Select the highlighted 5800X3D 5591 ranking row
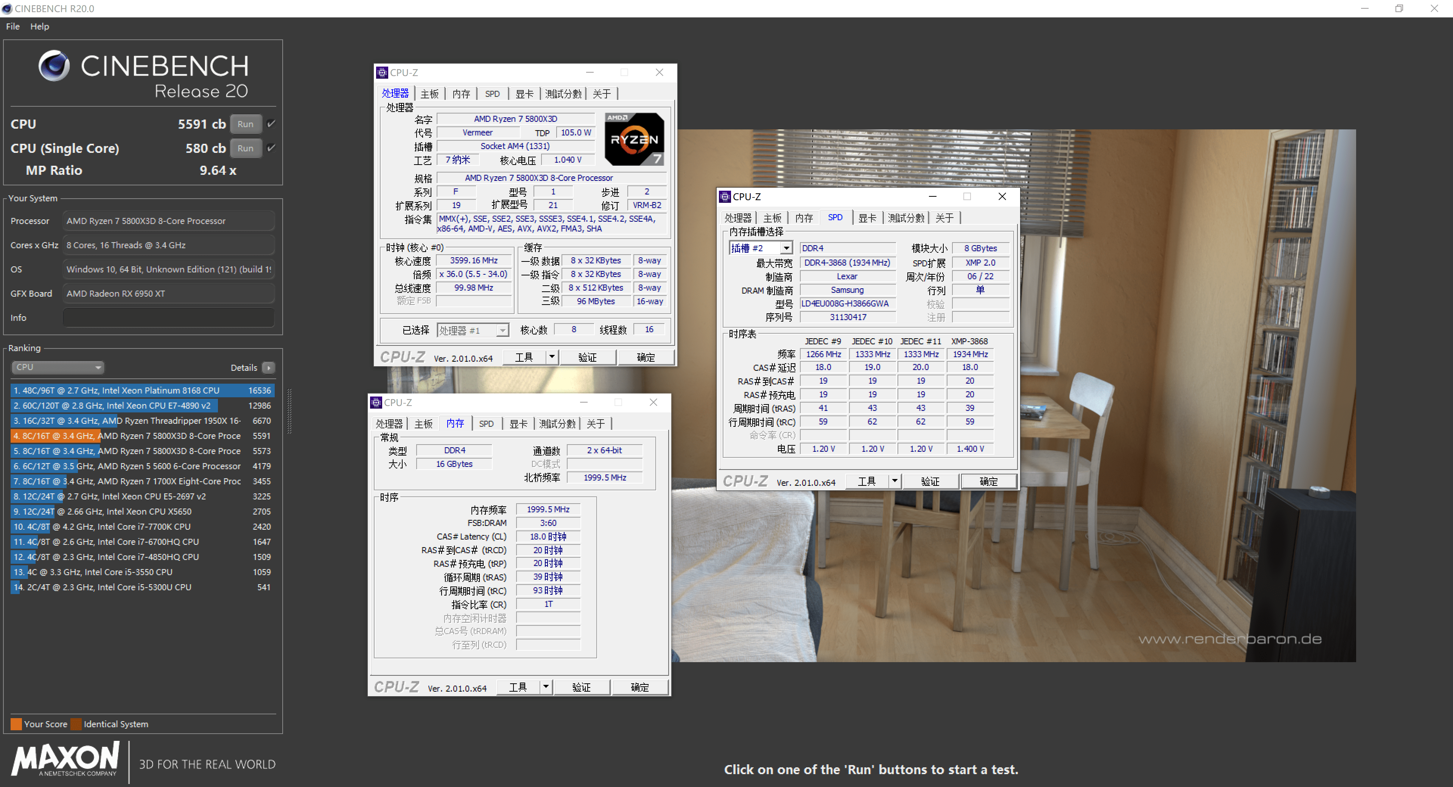 (143, 435)
